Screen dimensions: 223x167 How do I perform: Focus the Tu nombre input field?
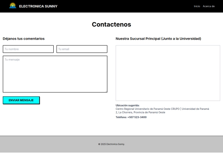coord(28,49)
